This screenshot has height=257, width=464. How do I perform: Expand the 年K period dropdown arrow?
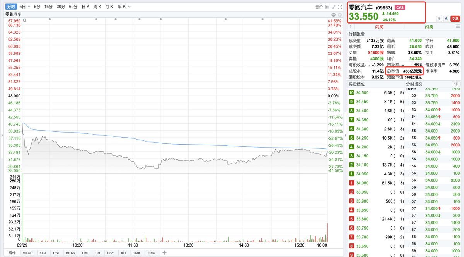point(129,7)
